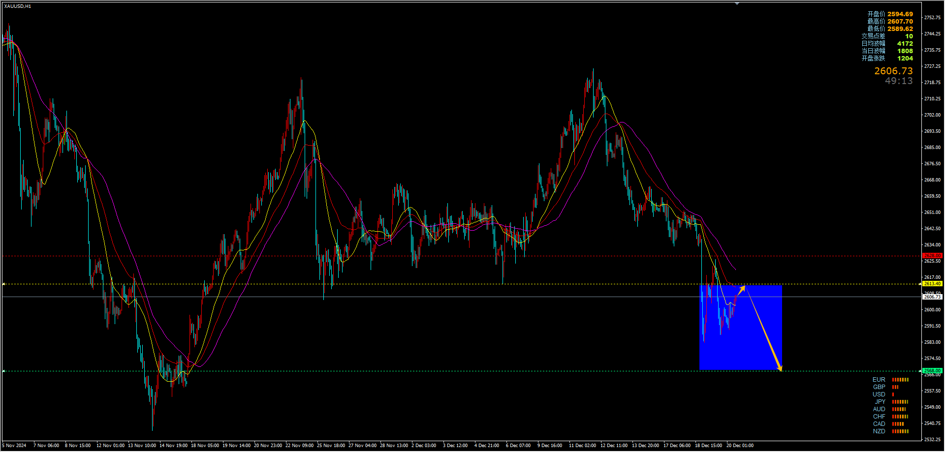Screen dimensions: 945x452
Task: Click the 2752.75 price scale label
Action: pos(932,18)
